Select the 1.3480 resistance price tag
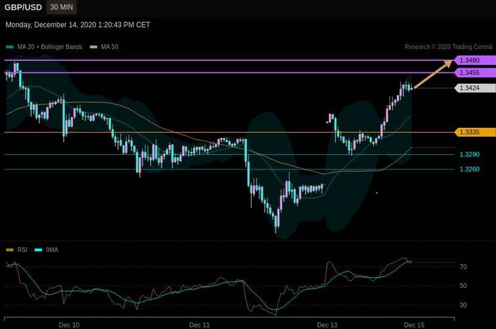The width and height of the screenshot is (496, 329). (475, 60)
